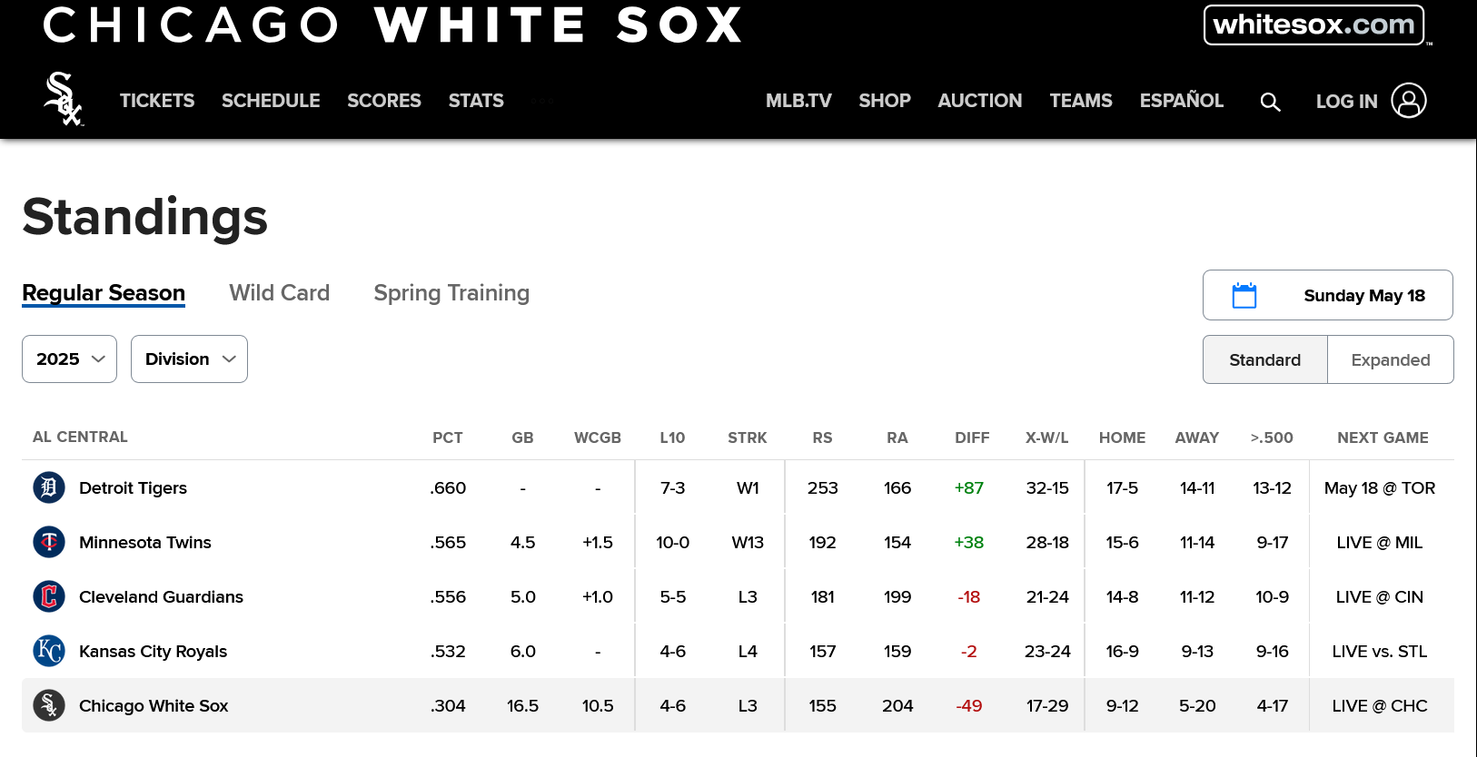Open the Detroit Tigers team link
The image size is (1477, 757).
click(133, 487)
